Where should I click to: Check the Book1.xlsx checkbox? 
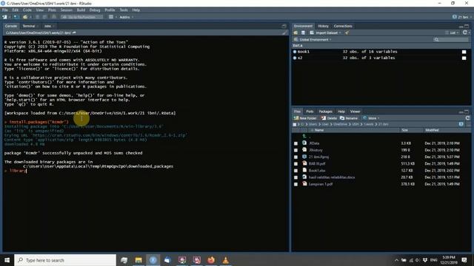click(x=296, y=171)
